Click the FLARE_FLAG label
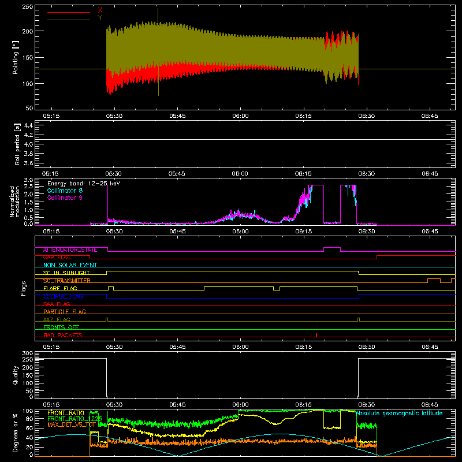Screen dimensions: 462x462 60,288
